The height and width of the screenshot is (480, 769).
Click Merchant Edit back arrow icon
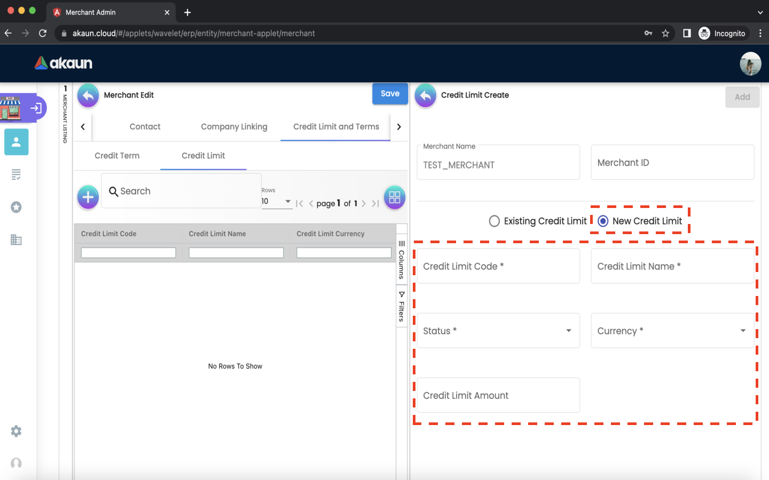(88, 95)
